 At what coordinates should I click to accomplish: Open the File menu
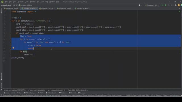pyautogui.click(x=6, y=2)
